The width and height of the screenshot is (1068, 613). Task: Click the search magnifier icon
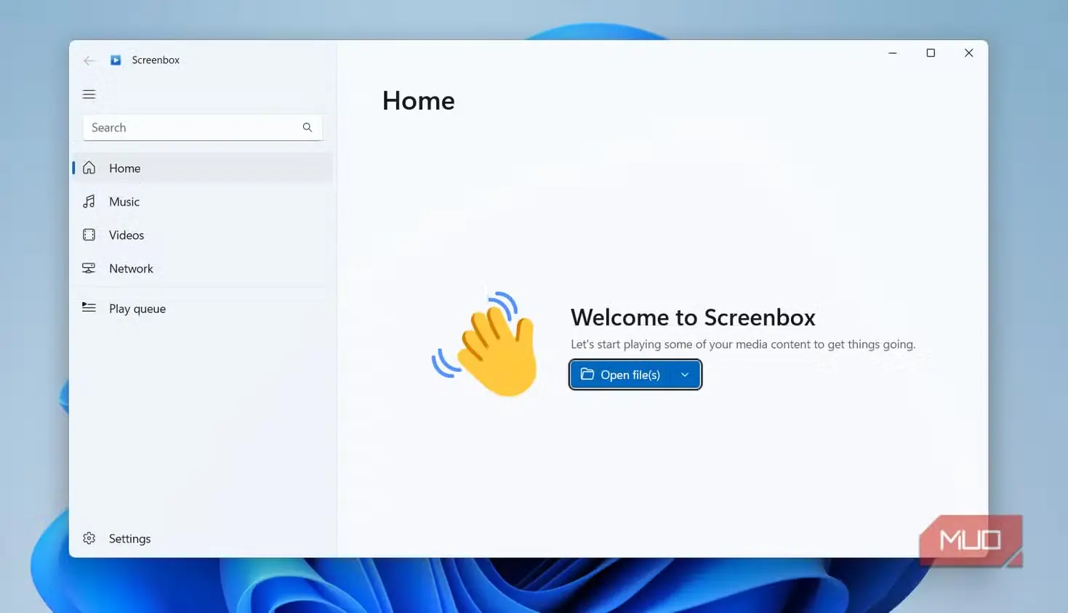click(x=308, y=127)
